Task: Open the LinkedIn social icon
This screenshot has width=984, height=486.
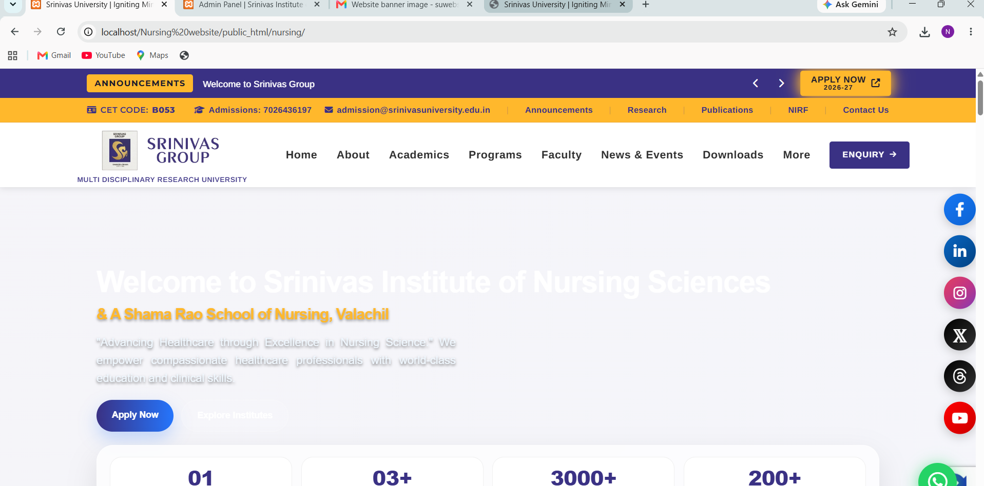Action: 959,251
